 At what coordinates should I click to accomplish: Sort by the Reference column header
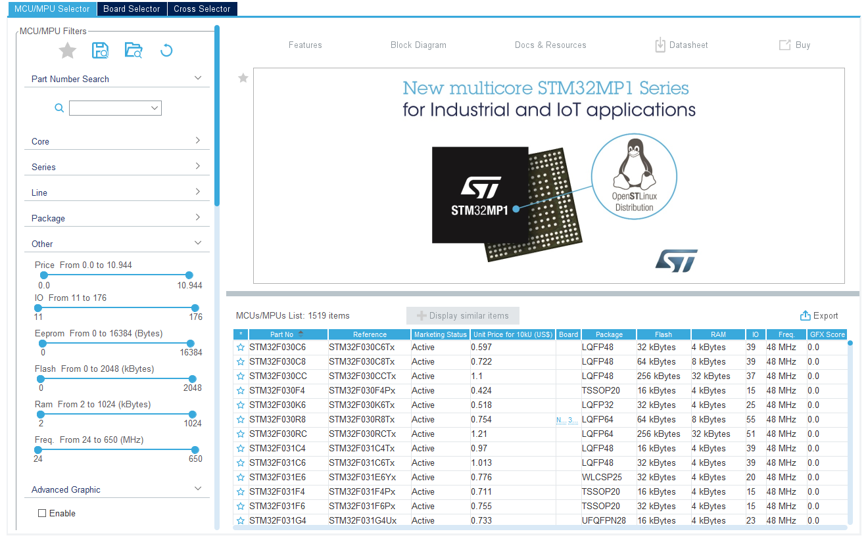(x=370, y=334)
